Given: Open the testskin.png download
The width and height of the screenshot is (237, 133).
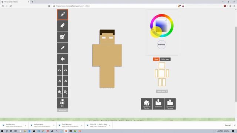Looking at the screenshot, I should click(x=13, y=125).
